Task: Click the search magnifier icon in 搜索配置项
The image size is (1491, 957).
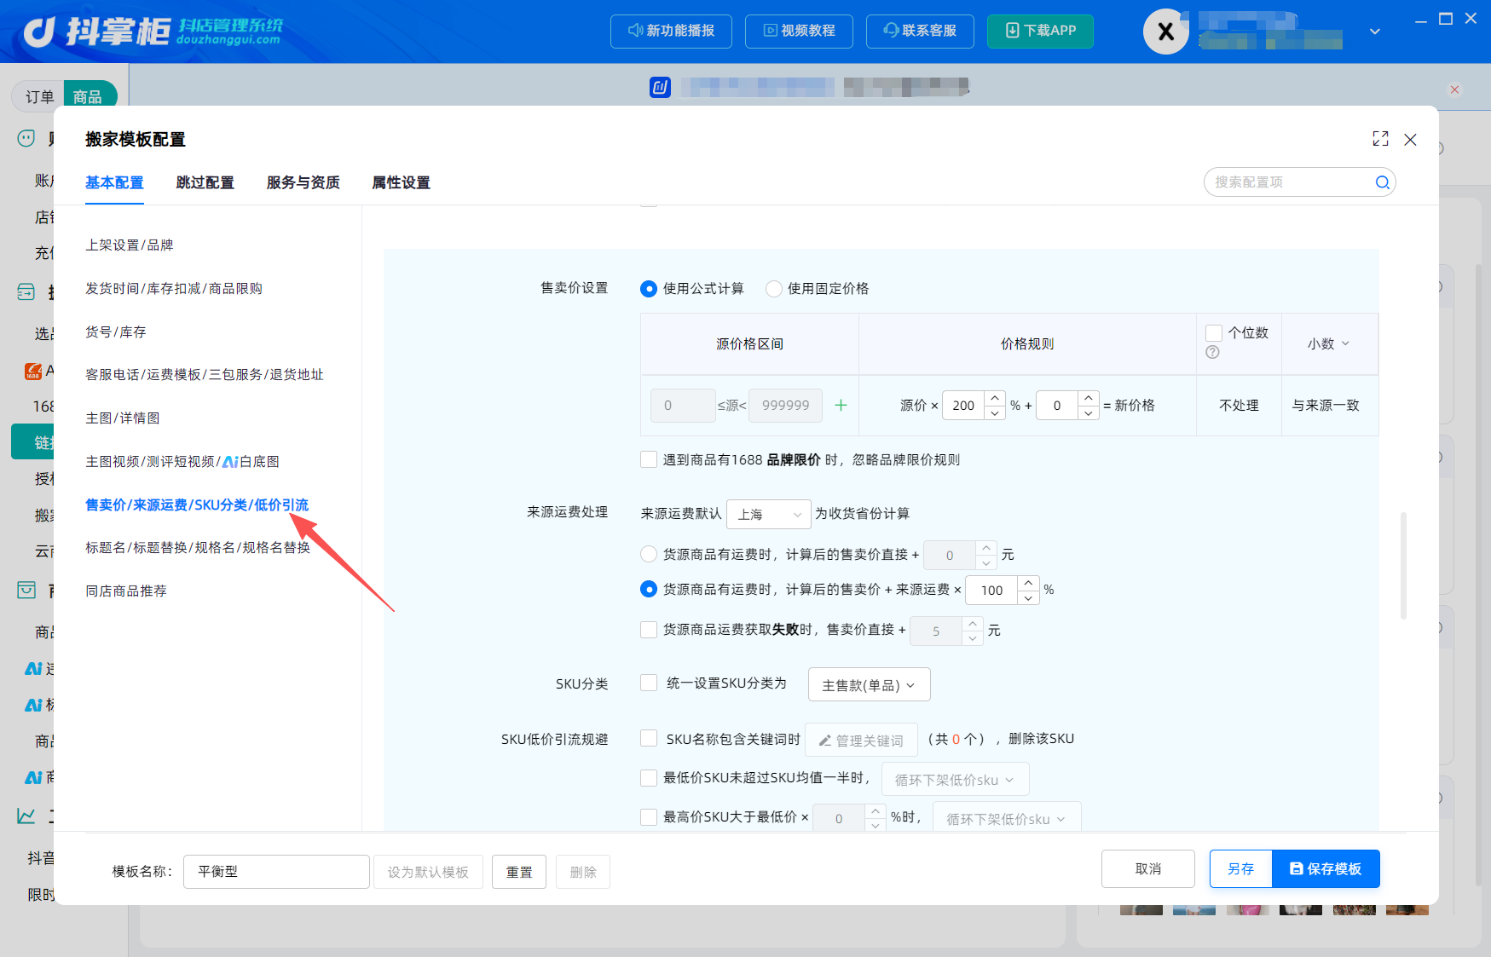Action: coord(1382,182)
